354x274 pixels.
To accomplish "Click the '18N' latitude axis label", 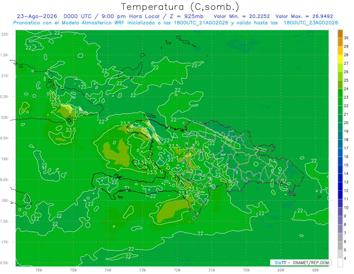I will click(5, 200).
